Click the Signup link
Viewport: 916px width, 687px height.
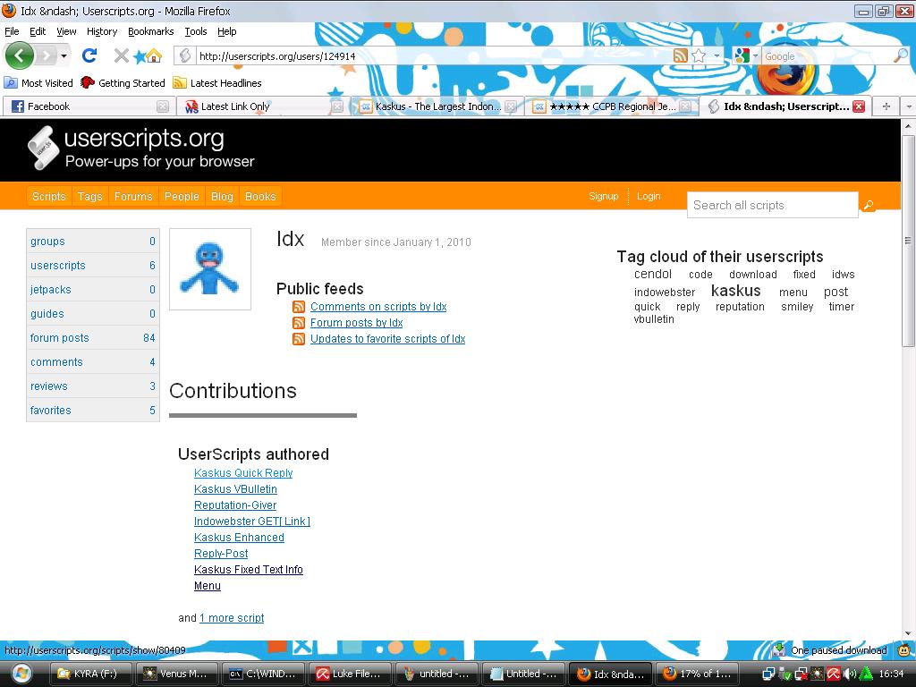click(x=604, y=196)
